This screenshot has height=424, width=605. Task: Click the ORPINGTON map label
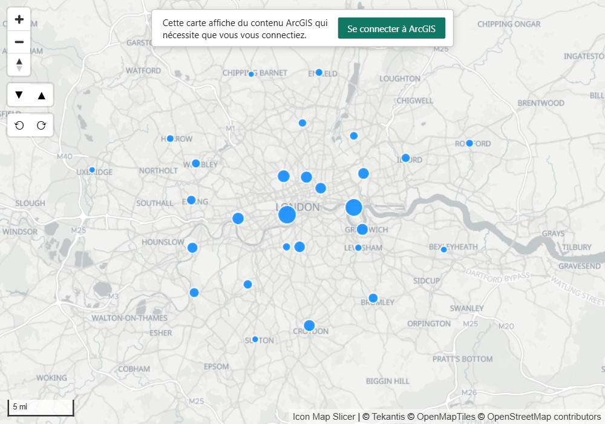pyautogui.click(x=429, y=323)
